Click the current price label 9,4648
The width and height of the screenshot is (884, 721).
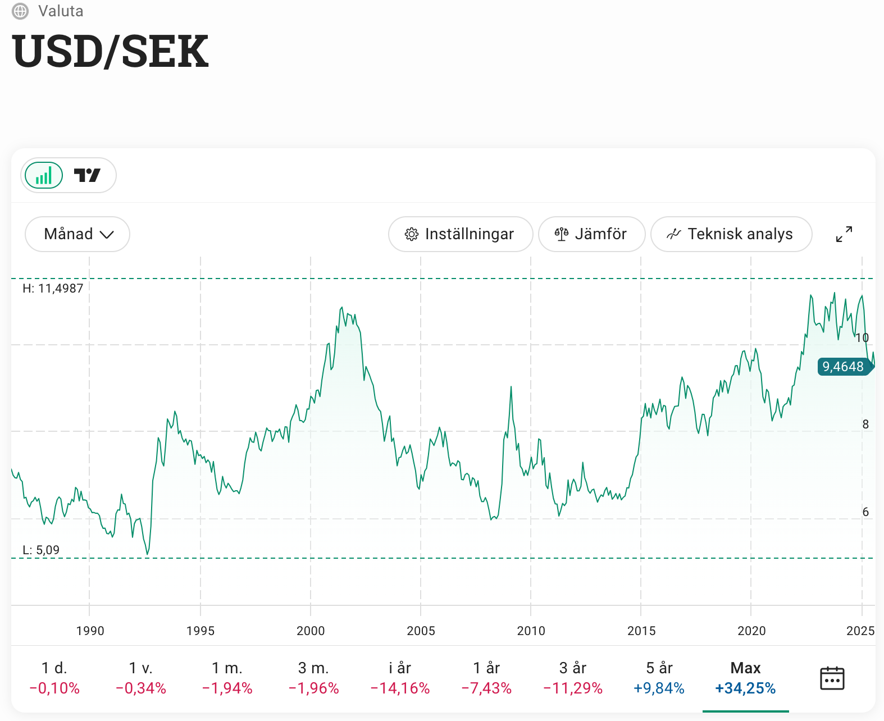(843, 367)
